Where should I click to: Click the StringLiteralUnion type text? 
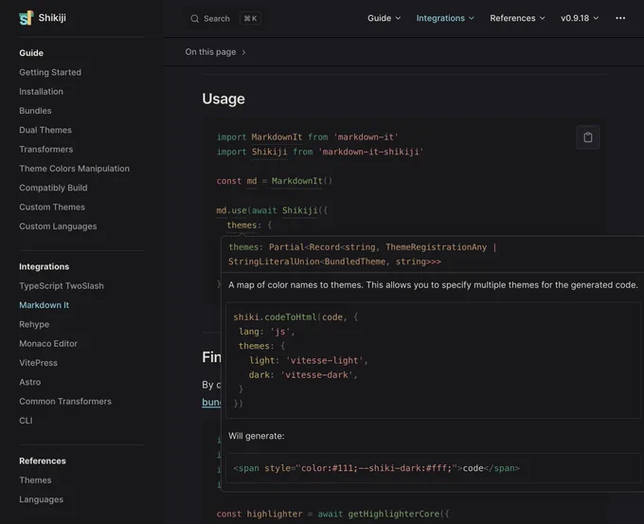pyautogui.click(x=274, y=262)
